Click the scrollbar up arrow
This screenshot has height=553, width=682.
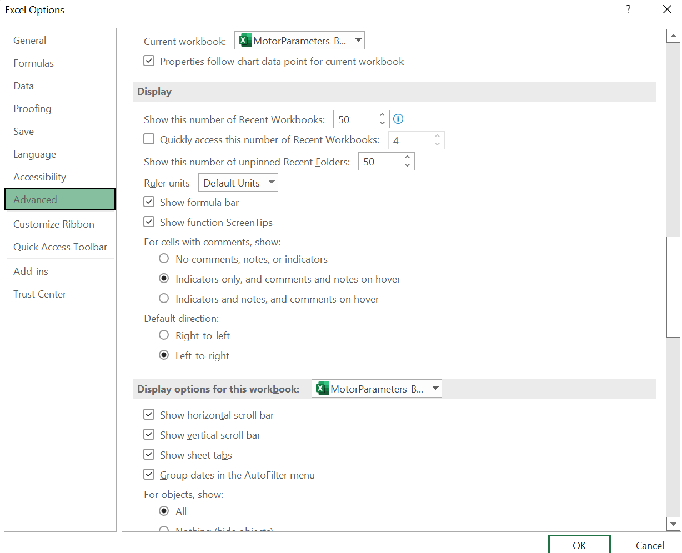pos(673,36)
